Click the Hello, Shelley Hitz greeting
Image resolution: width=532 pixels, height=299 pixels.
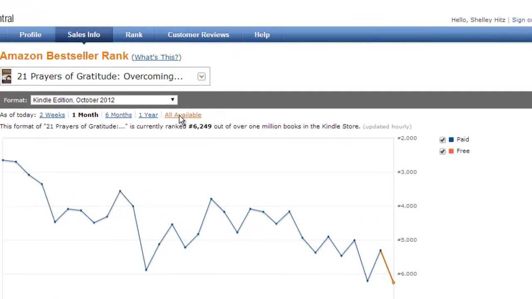click(x=478, y=20)
